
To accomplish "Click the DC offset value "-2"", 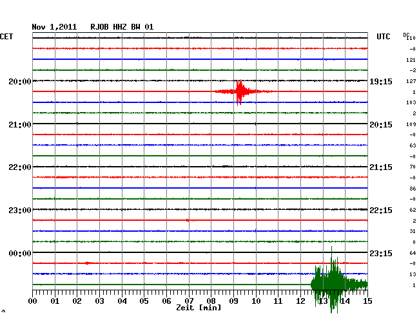I will click(413, 70).
